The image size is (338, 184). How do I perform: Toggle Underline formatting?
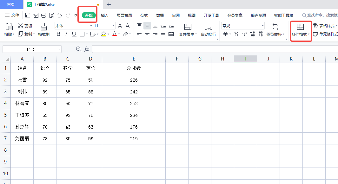point(74,34)
